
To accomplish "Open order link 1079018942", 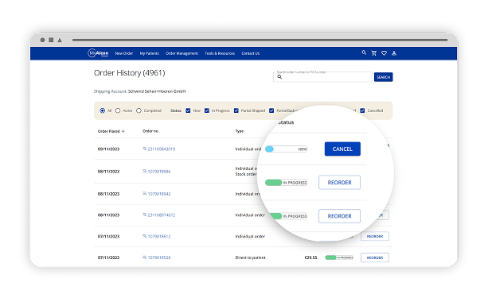I will coord(159,194).
